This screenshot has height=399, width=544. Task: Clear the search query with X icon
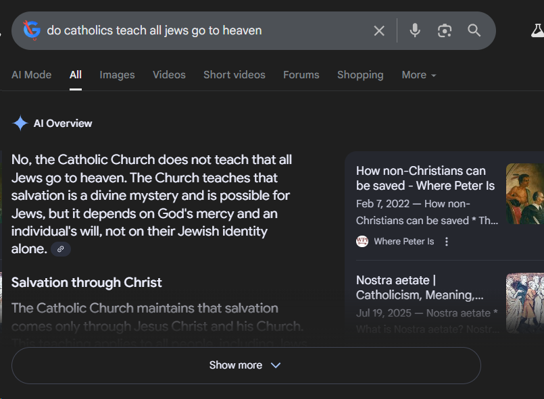pyautogui.click(x=379, y=30)
